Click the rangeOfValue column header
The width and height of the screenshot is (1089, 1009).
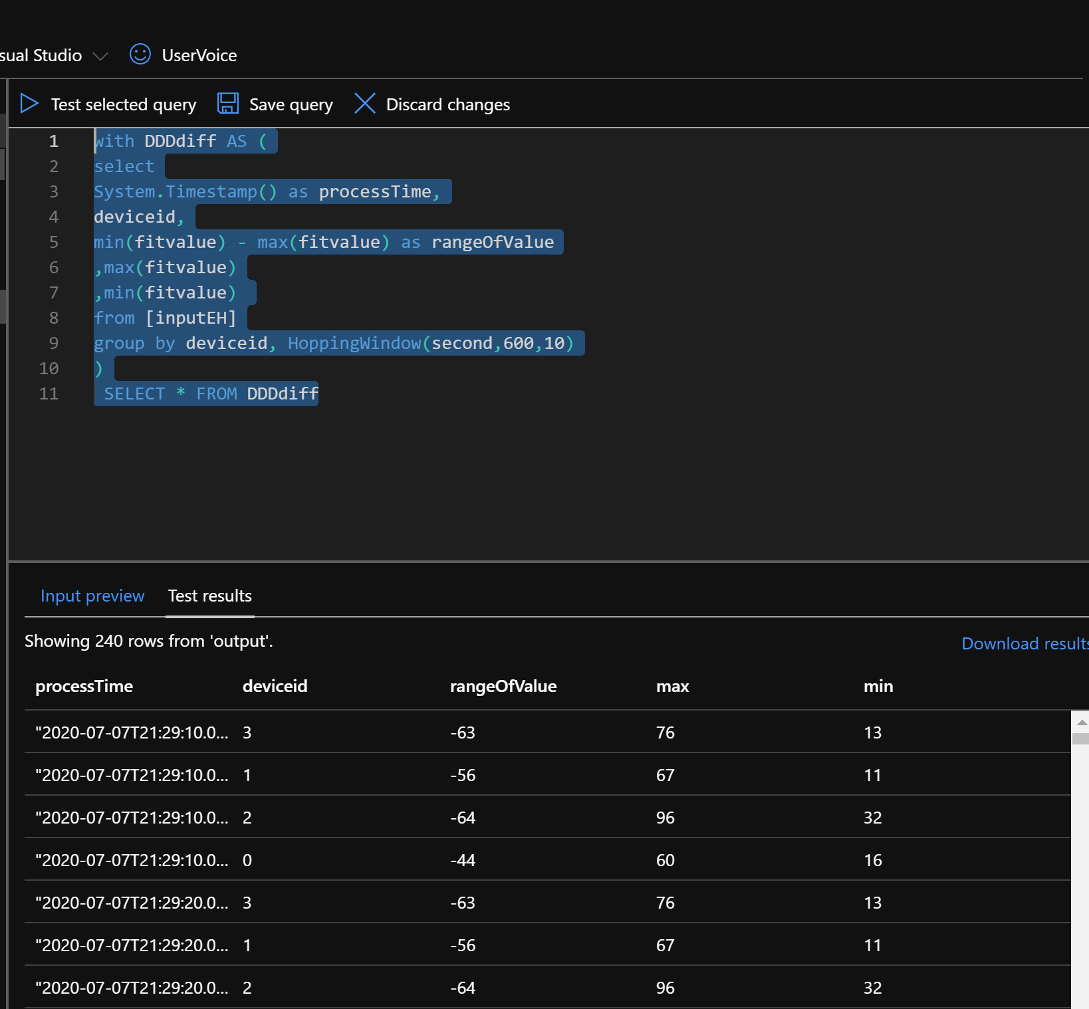[503, 686]
